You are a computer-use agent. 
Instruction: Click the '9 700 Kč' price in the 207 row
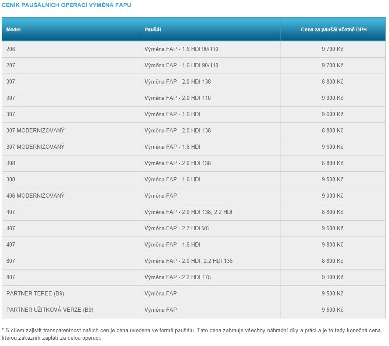point(332,65)
